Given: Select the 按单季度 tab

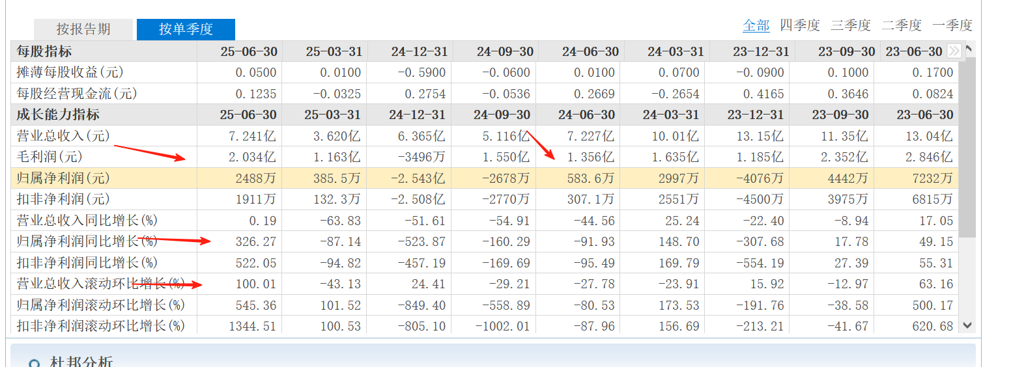Looking at the screenshot, I should [x=186, y=29].
